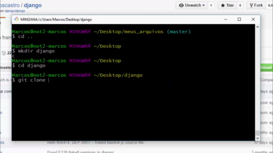The height and width of the screenshot is (153, 273).
Task: Click the star icon on Star button
Action: tap(223, 6)
